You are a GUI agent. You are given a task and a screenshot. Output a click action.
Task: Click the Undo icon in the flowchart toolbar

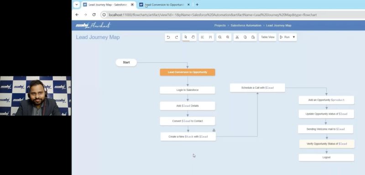point(168,37)
